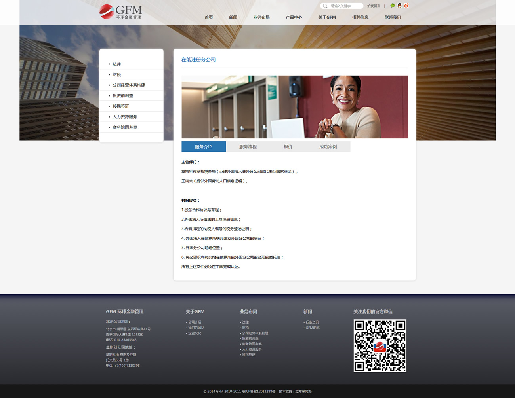Click the footer 公司介绍 link
515x398 pixels.
coord(195,322)
